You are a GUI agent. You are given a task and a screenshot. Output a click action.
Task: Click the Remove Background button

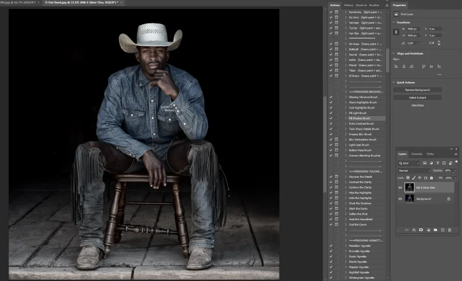point(418,90)
